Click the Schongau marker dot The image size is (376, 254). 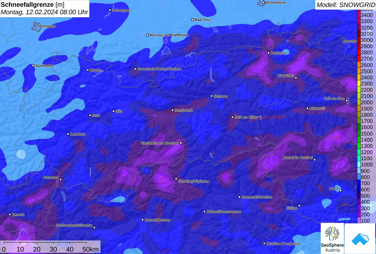pyautogui.click(x=110, y=10)
